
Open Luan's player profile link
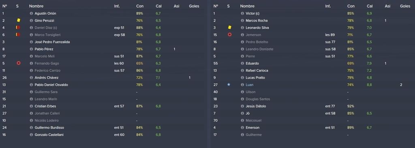pyautogui.click(x=249, y=85)
